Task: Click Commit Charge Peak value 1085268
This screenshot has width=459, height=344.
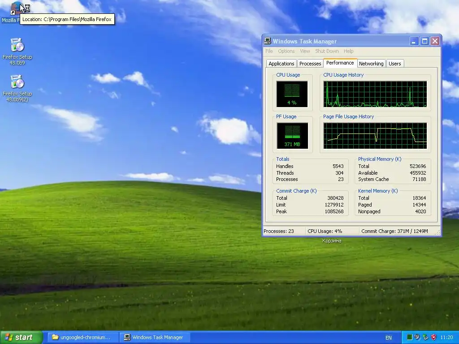Action: pyautogui.click(x=334, y=211)
